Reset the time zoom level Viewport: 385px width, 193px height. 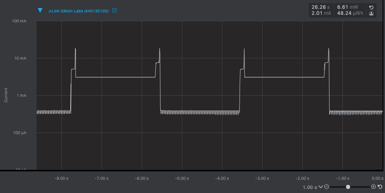[x=380, y=187]
